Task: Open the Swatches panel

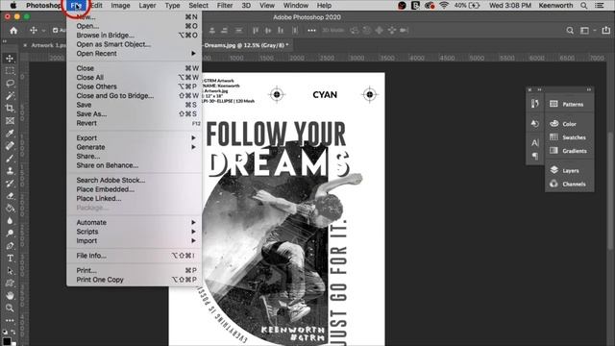Action: (569, 137)
